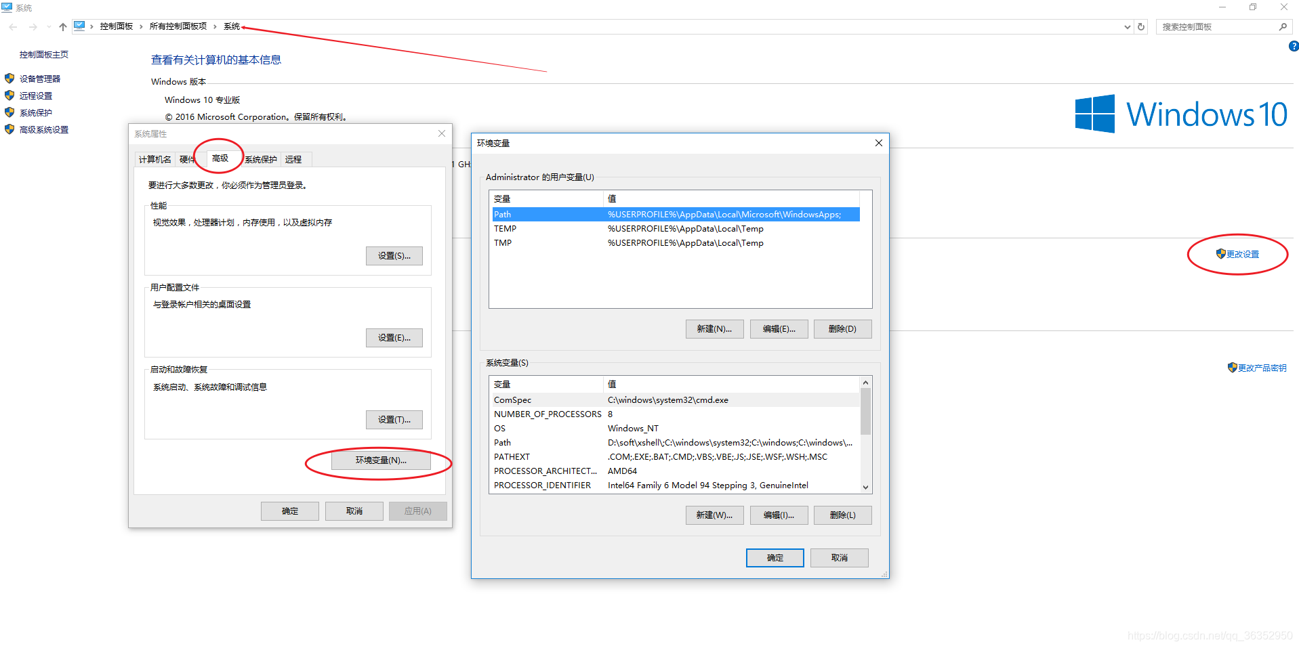Click 删除(D) for user variables
The height and width of the screenshot is (648, 1299).
pyautogui.click(x=842, y=329)
